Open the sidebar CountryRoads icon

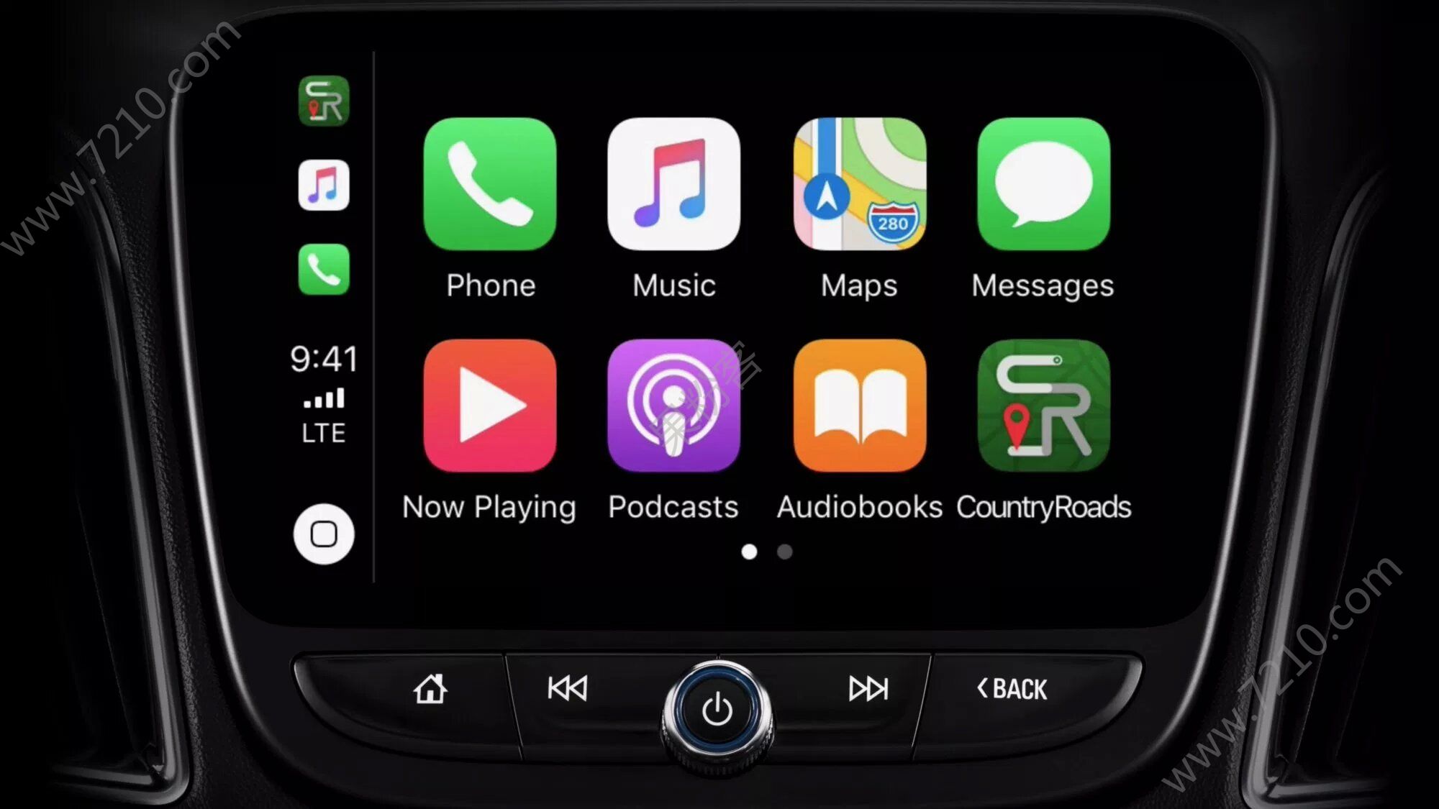tap(323, 100)
